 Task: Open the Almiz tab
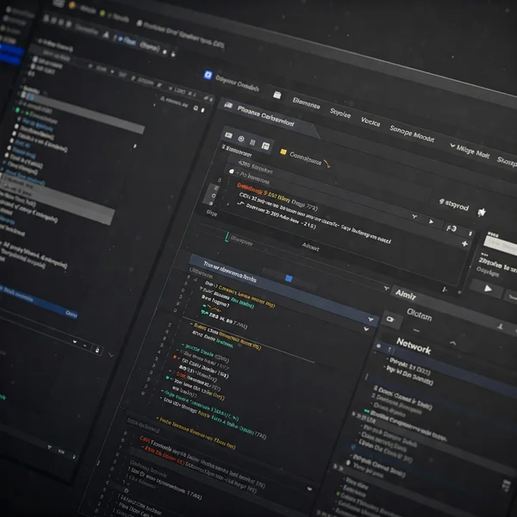[x=405, y=295]
